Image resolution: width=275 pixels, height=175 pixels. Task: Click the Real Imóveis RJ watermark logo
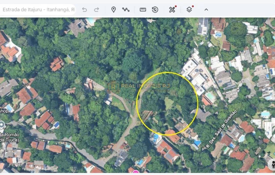point(114,87)
